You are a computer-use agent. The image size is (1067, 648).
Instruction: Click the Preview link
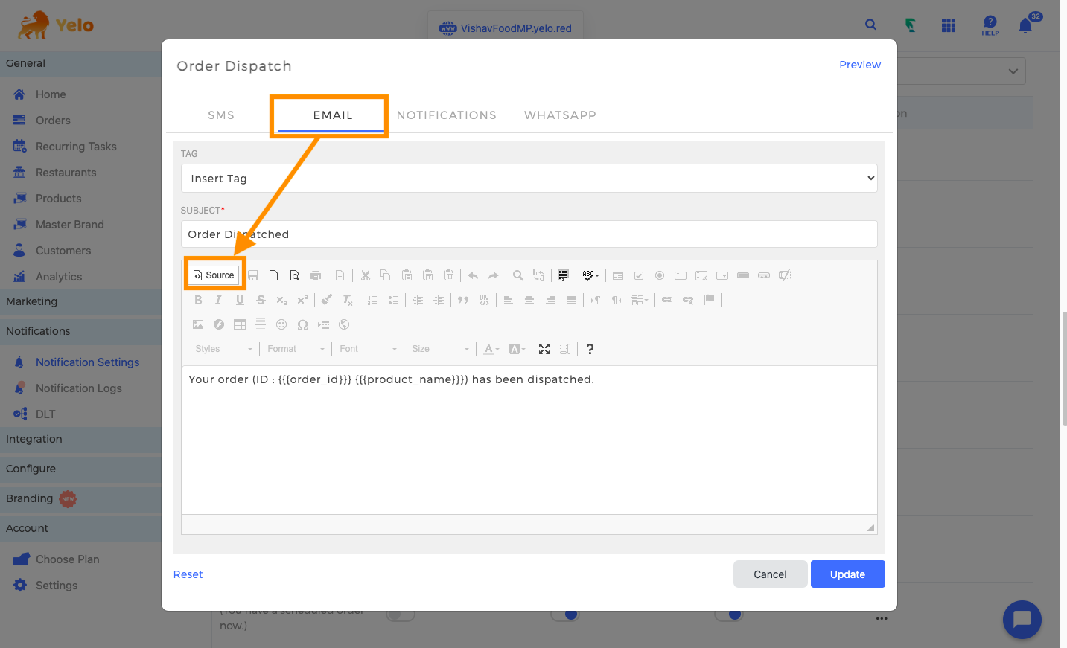coord(860,65)
